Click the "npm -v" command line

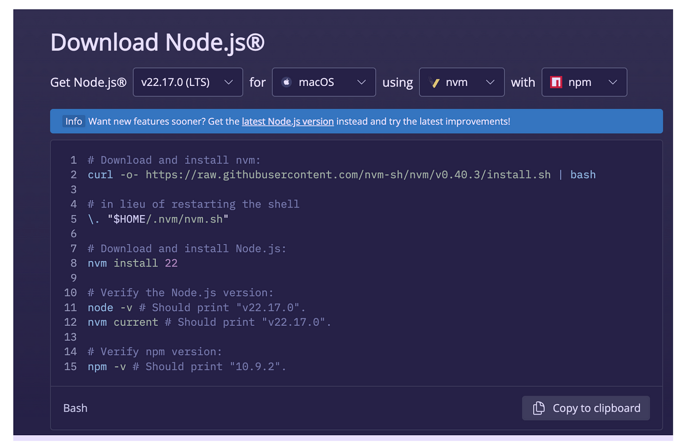click(x=187, y=366)
